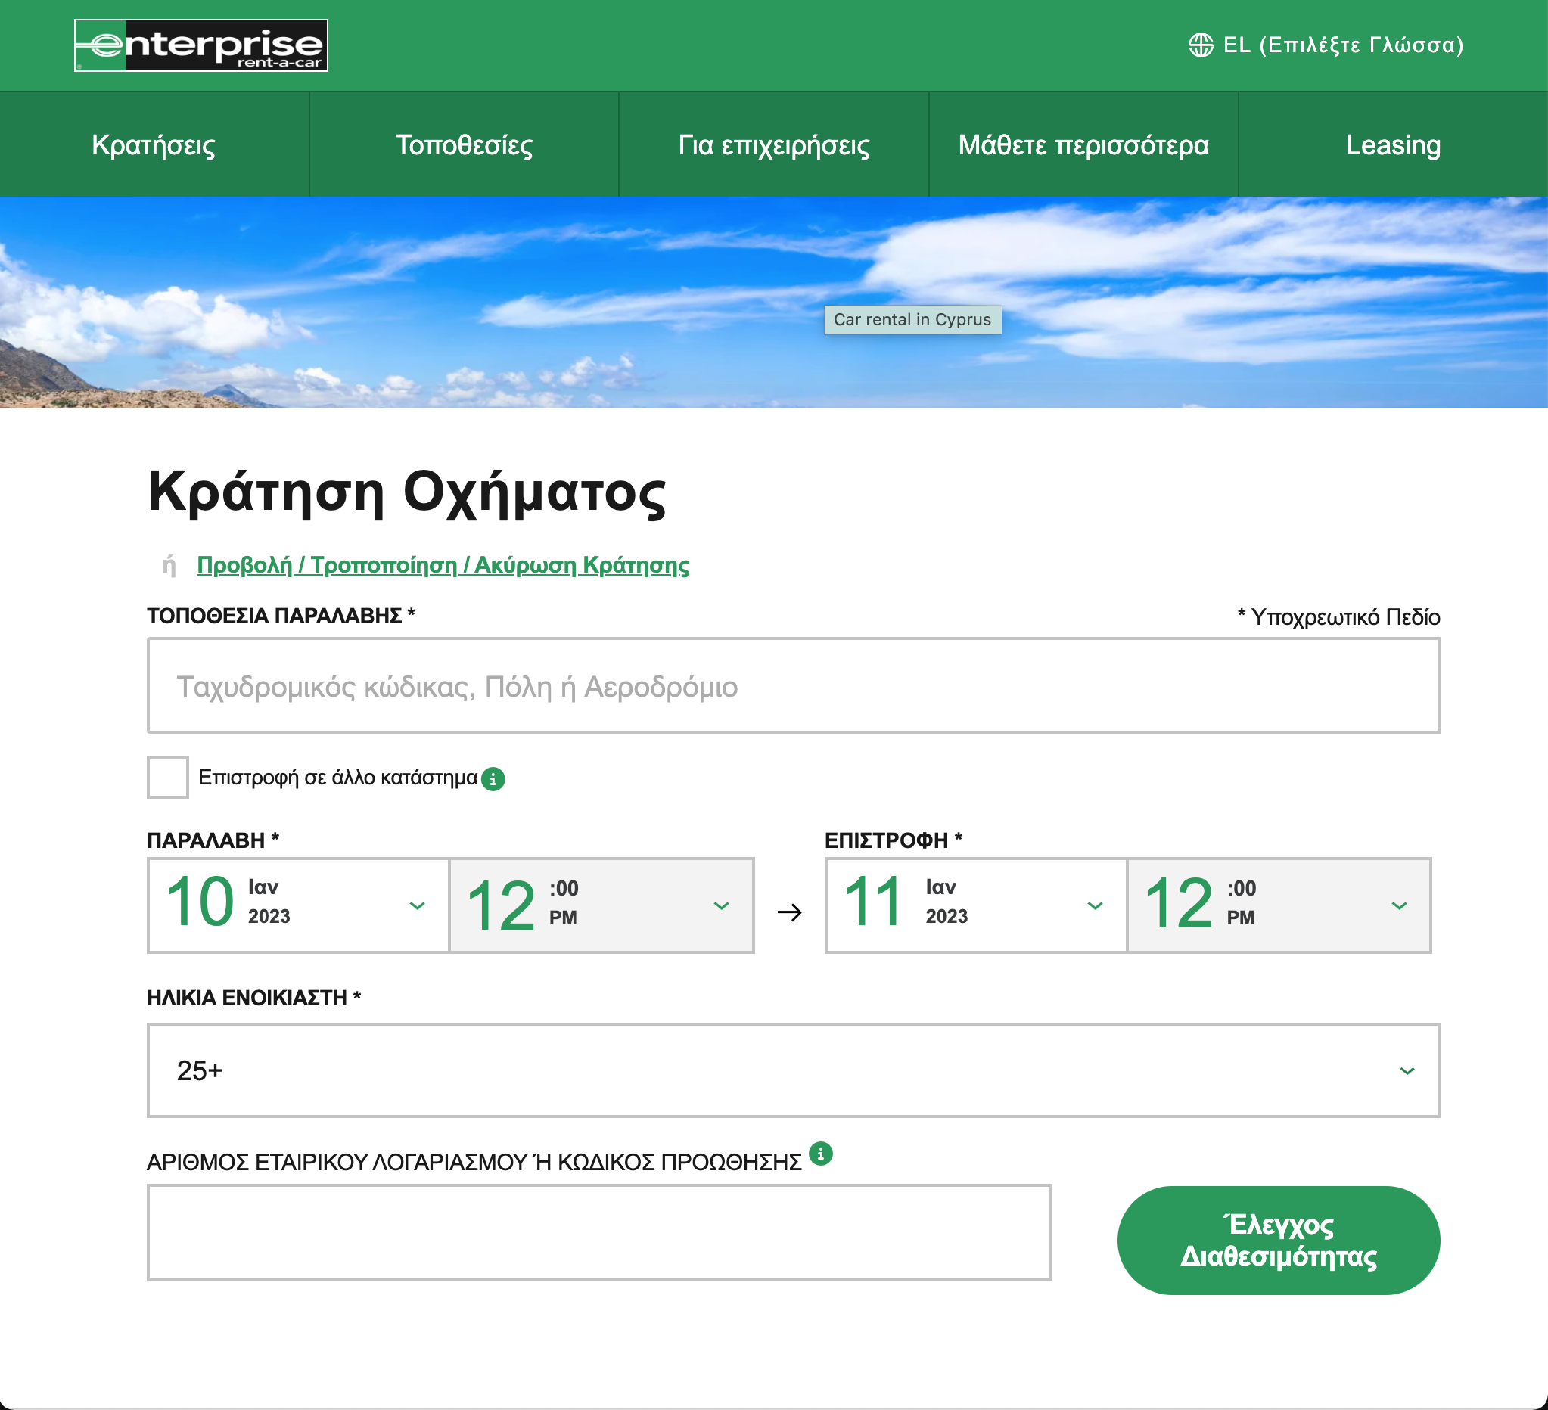Select the Leasing menu item

click(1392, 144)
